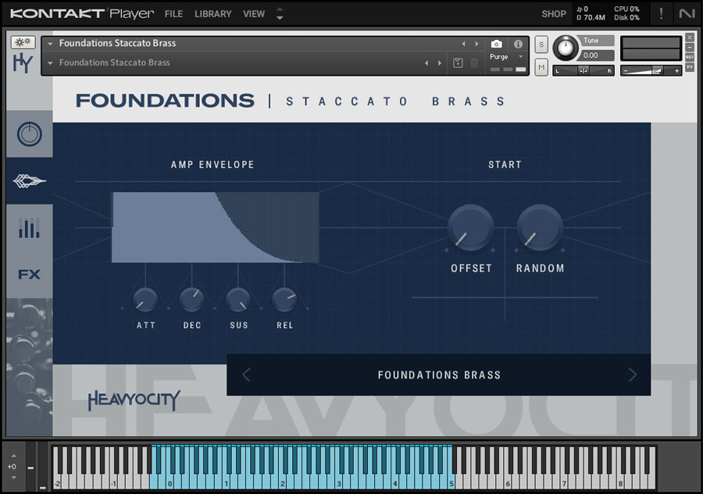
Task: Click the L-R pan slider
Action: click(583, 70)
